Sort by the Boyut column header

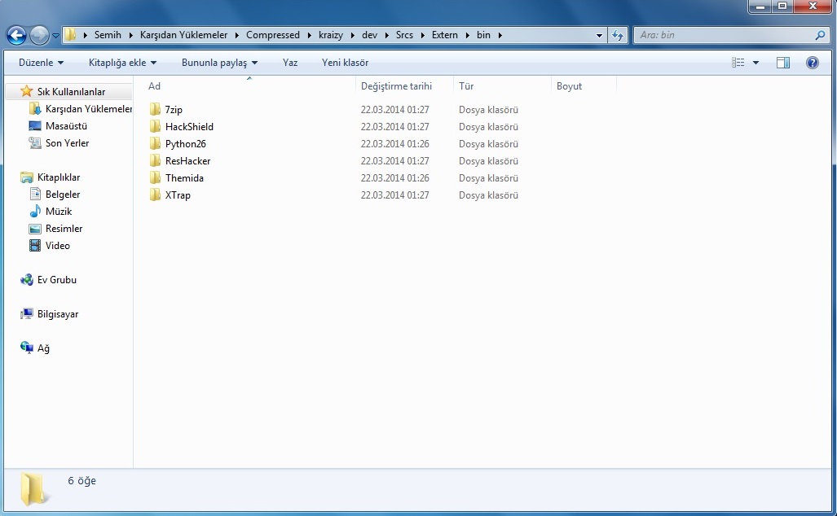tap(584, 85)
